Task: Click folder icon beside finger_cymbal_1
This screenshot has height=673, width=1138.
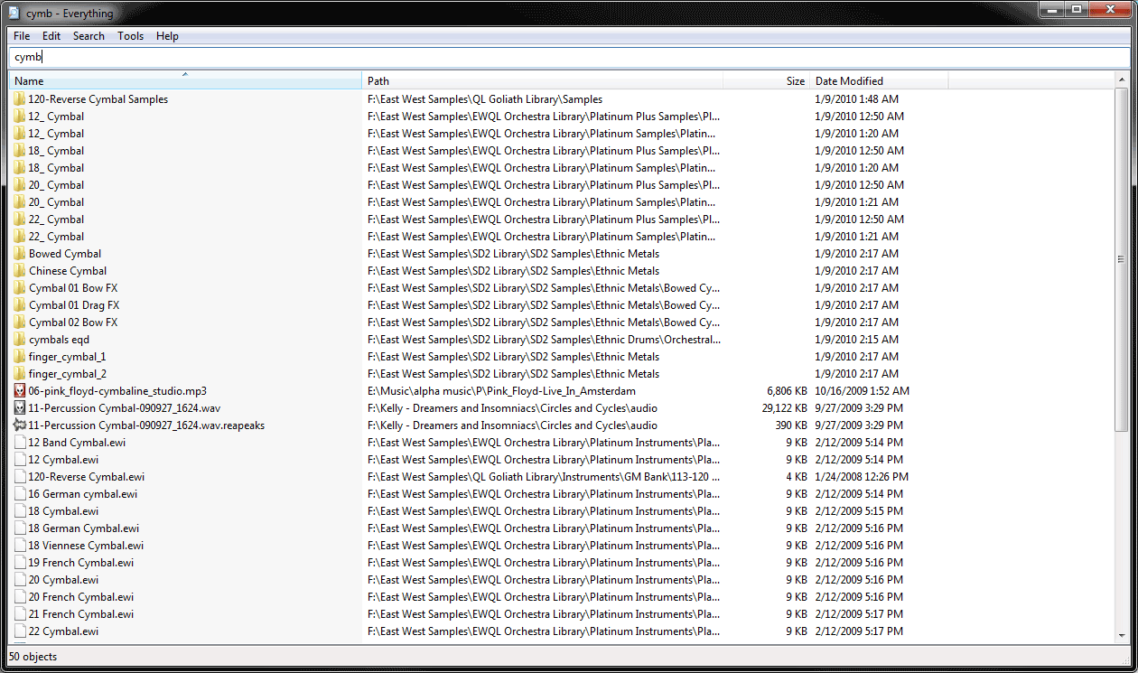Action: tap(20, 357)
